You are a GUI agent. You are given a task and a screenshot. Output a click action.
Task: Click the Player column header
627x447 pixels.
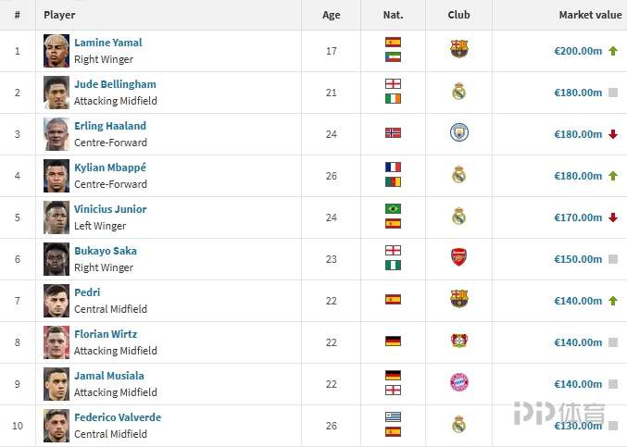[x=59, y=15]
